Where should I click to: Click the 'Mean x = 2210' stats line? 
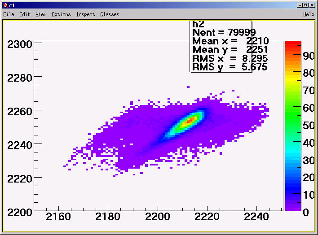point(230,41)
